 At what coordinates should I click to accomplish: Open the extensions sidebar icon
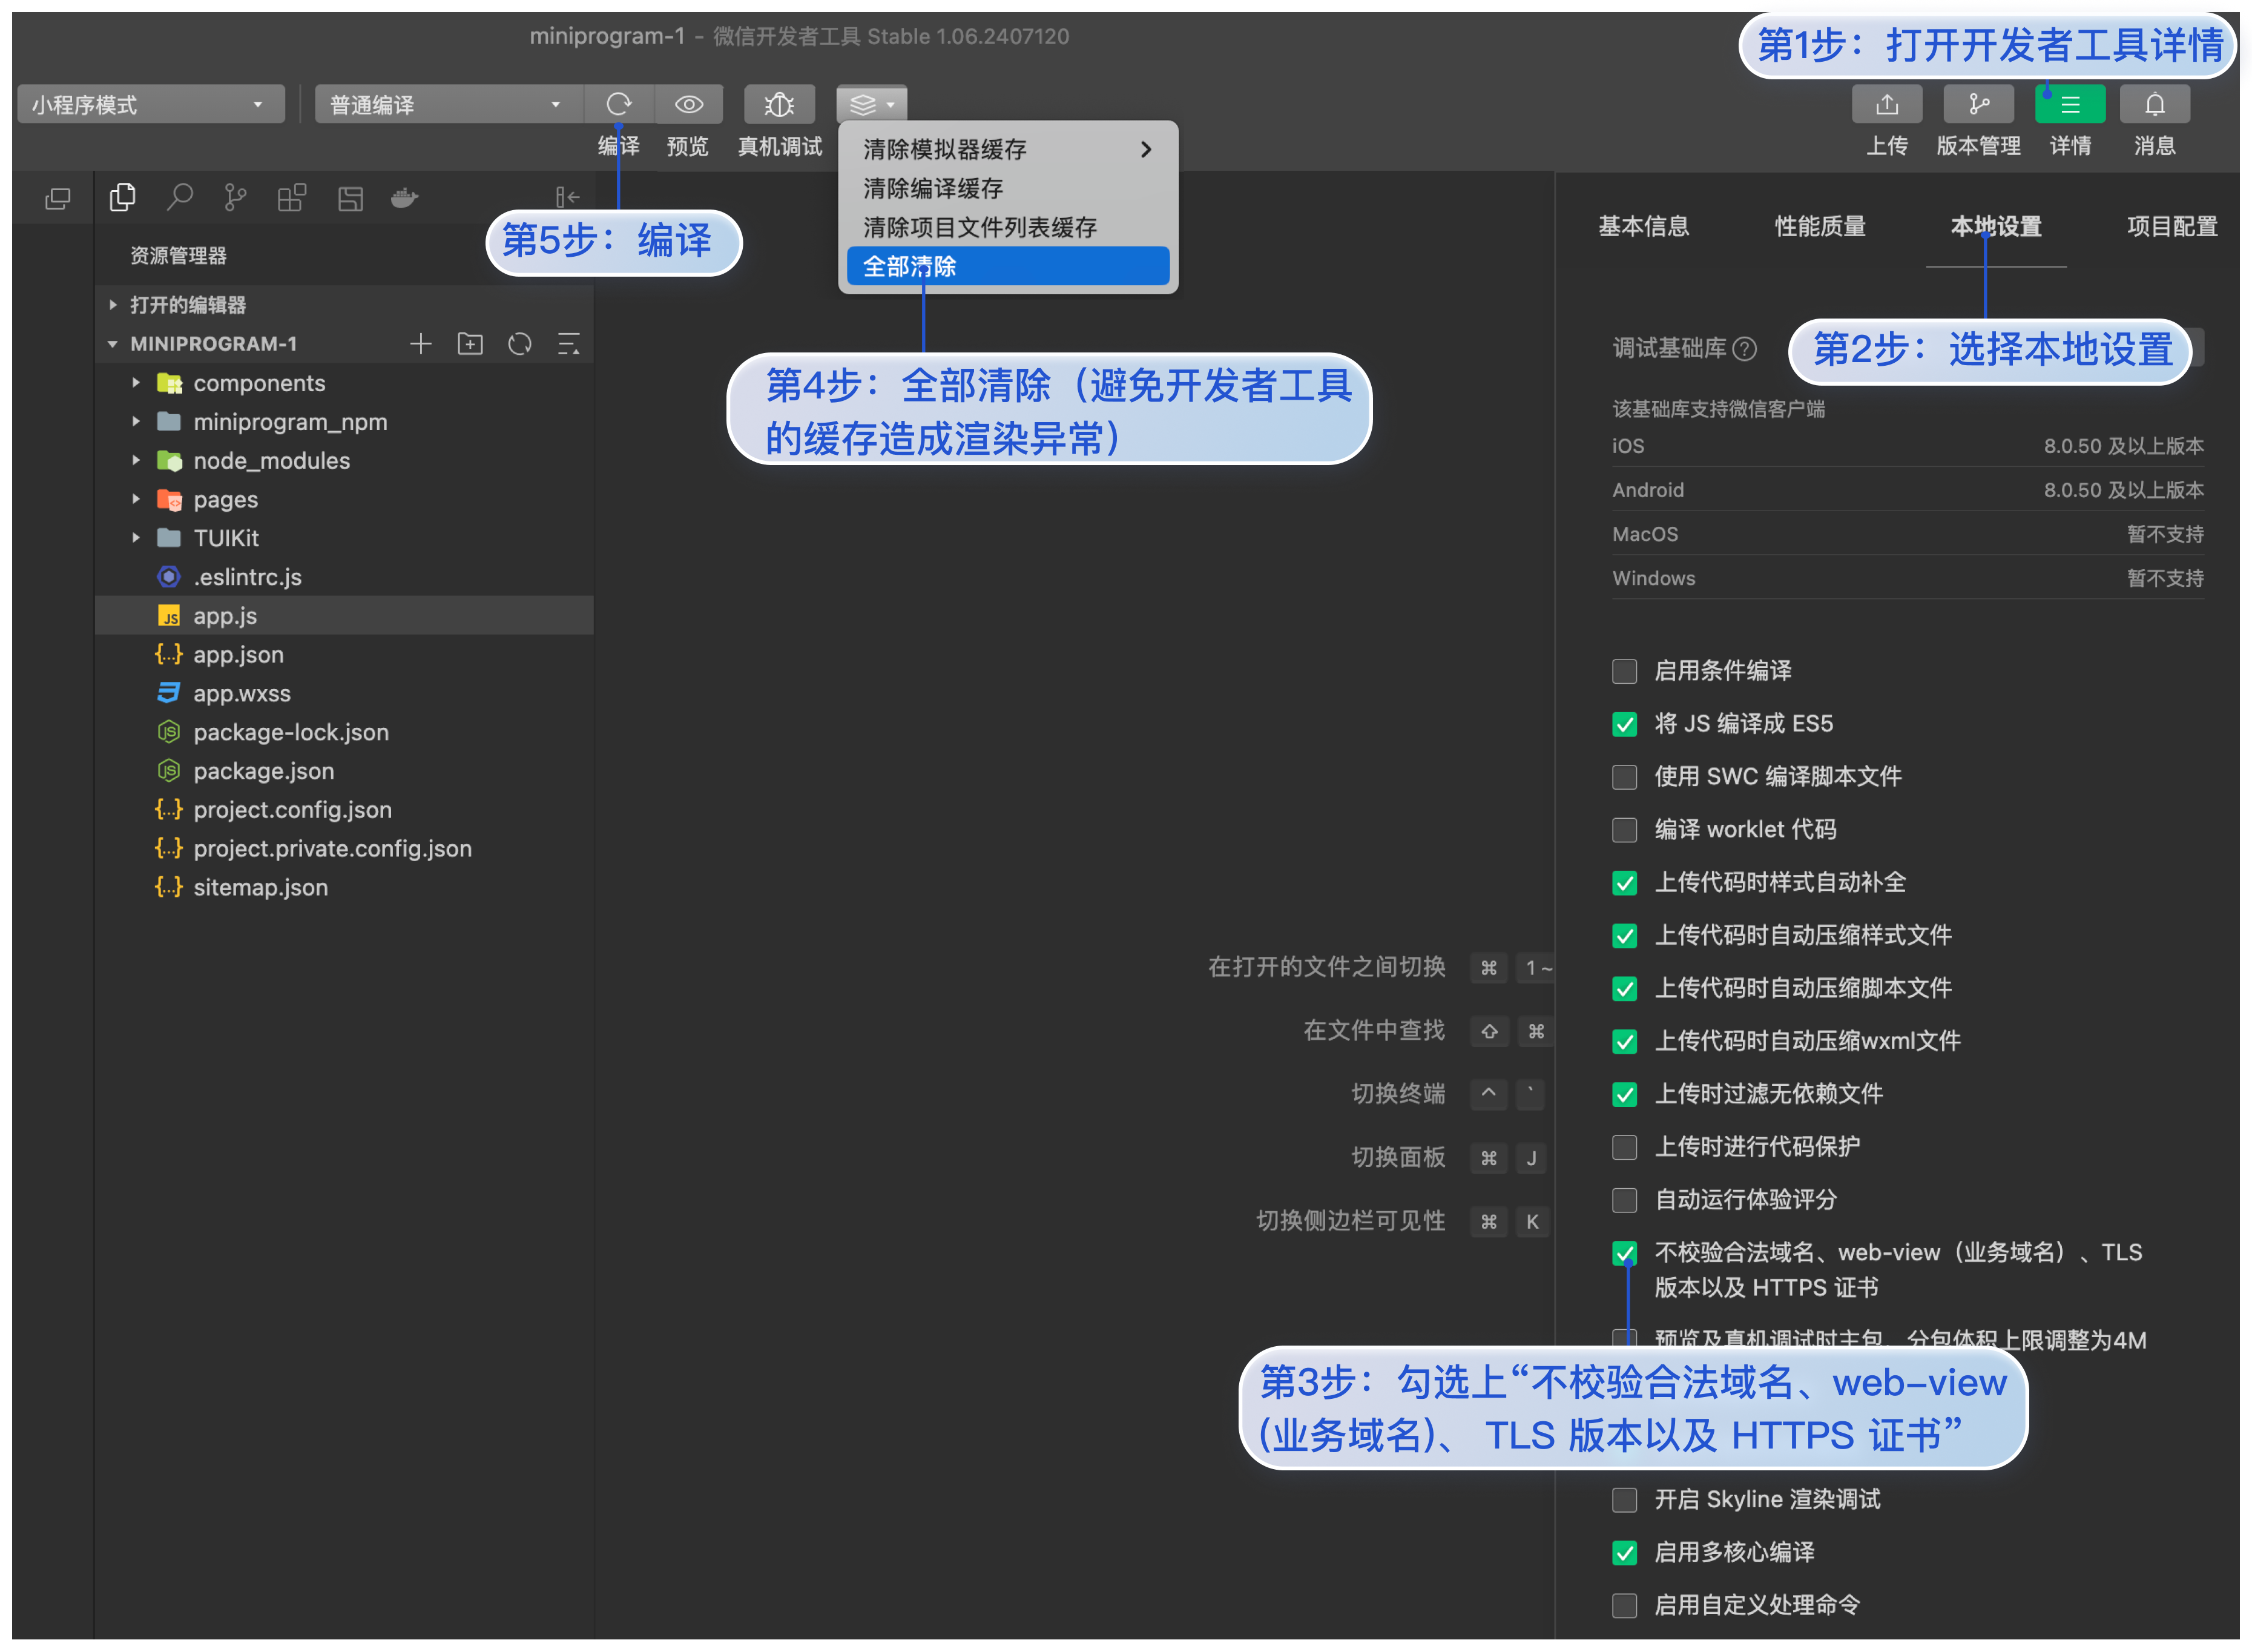[292, 198]
